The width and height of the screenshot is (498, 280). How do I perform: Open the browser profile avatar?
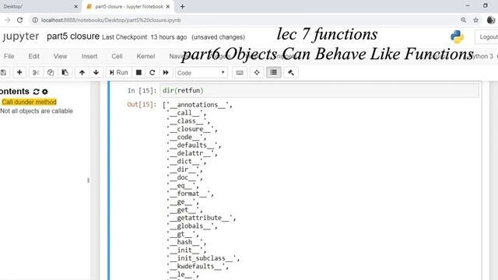(490, 20)
